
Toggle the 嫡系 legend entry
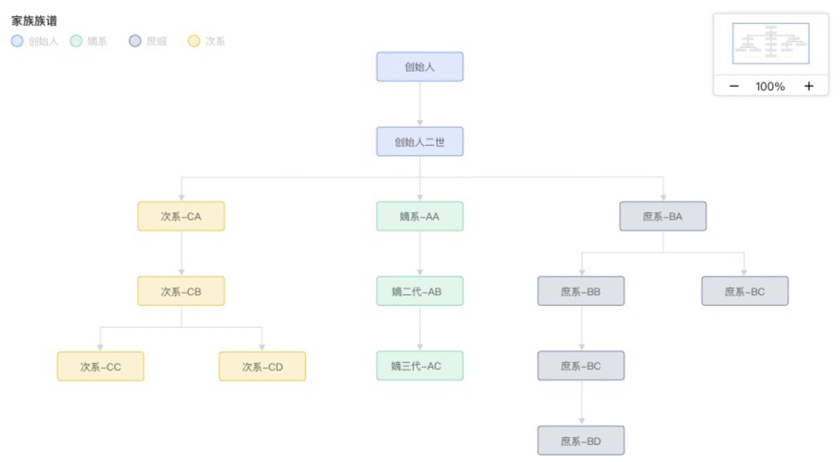coord(89,41)
